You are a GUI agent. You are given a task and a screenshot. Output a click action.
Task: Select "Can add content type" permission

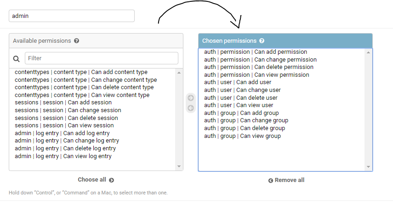click(x=81, y=72)
